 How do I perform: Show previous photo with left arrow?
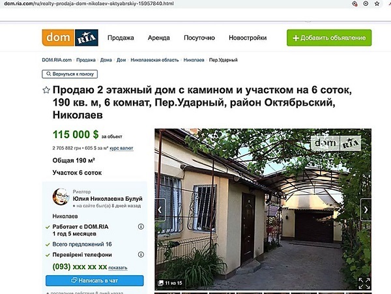160,210
